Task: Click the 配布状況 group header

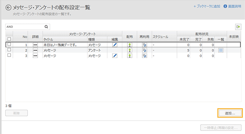Action: (202, 34)
